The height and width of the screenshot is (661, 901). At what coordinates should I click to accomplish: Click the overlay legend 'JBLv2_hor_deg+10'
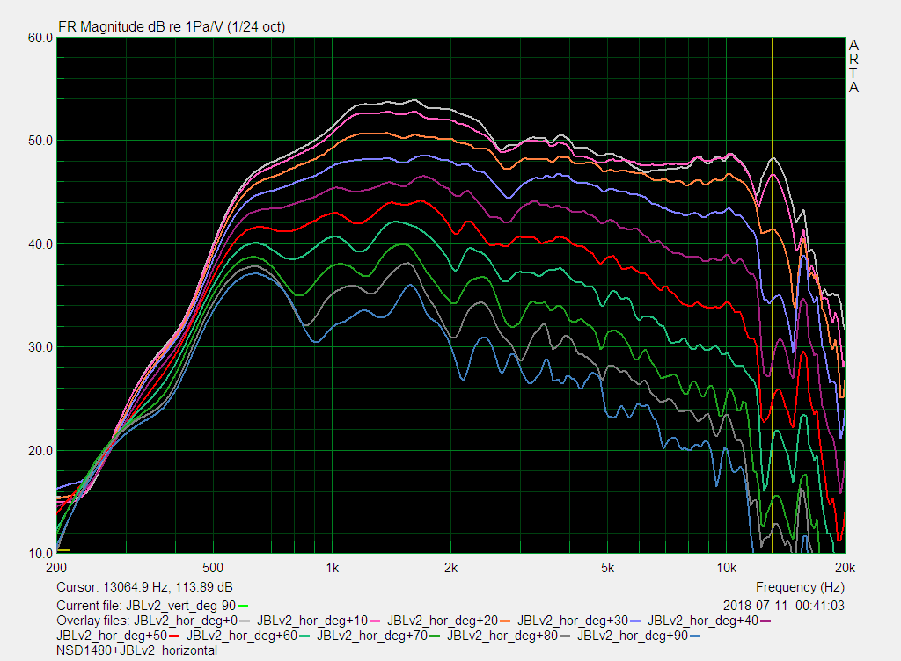[312, 621]
